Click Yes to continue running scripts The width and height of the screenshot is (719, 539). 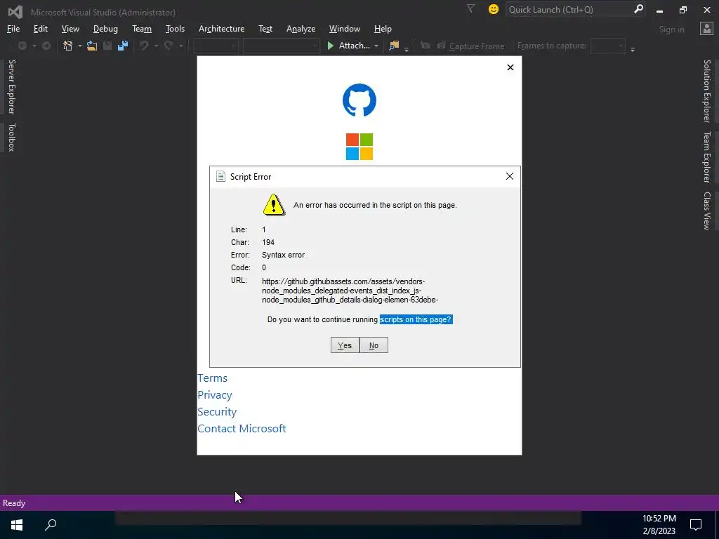(x=345, y=345)
